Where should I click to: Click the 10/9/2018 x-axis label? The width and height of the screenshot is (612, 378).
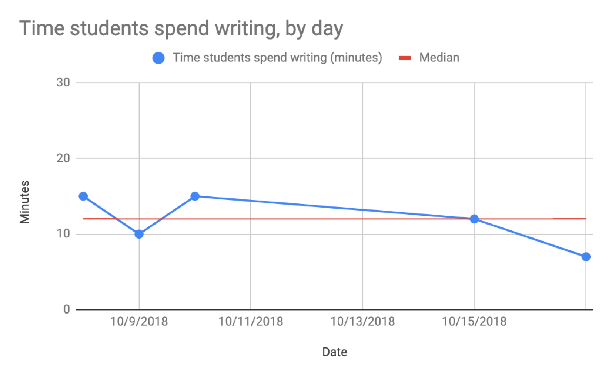coord(139,321)
